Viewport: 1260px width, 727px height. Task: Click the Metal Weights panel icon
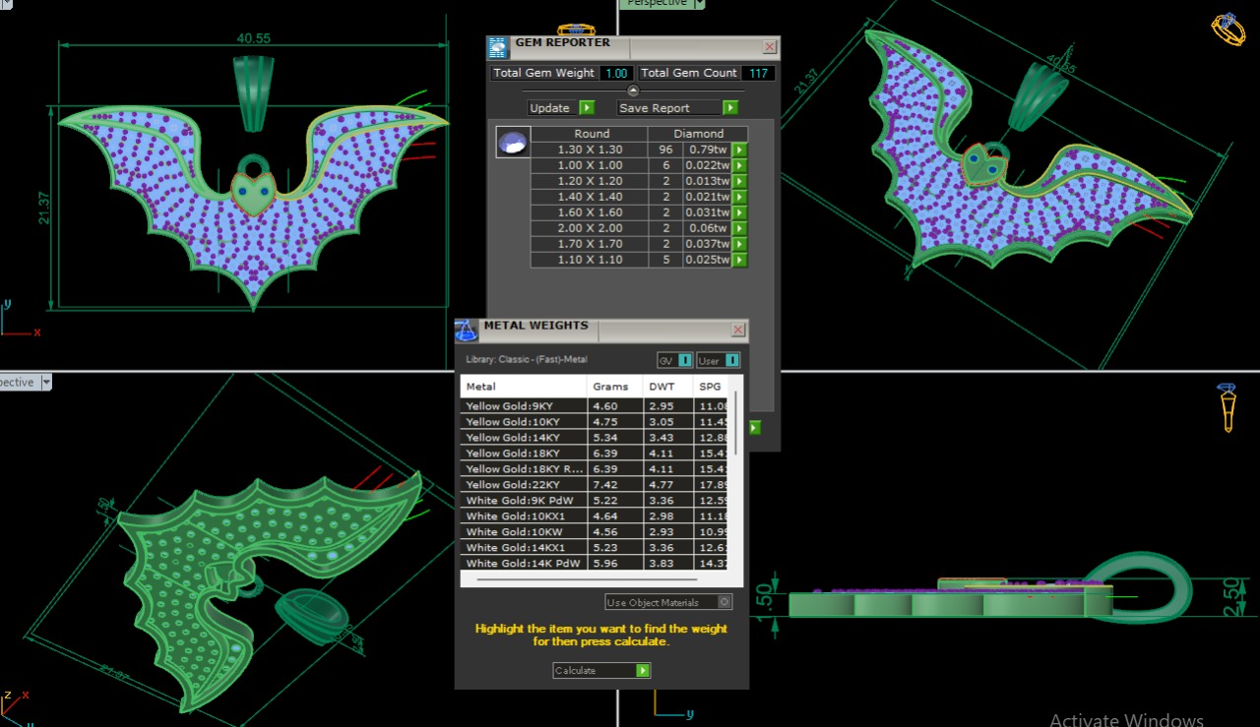coord(467,330)
